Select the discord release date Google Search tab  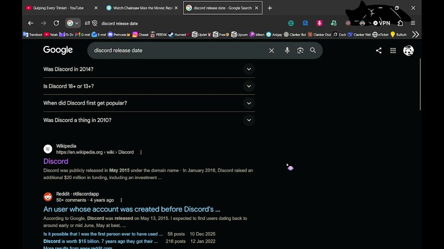point(222,8)
